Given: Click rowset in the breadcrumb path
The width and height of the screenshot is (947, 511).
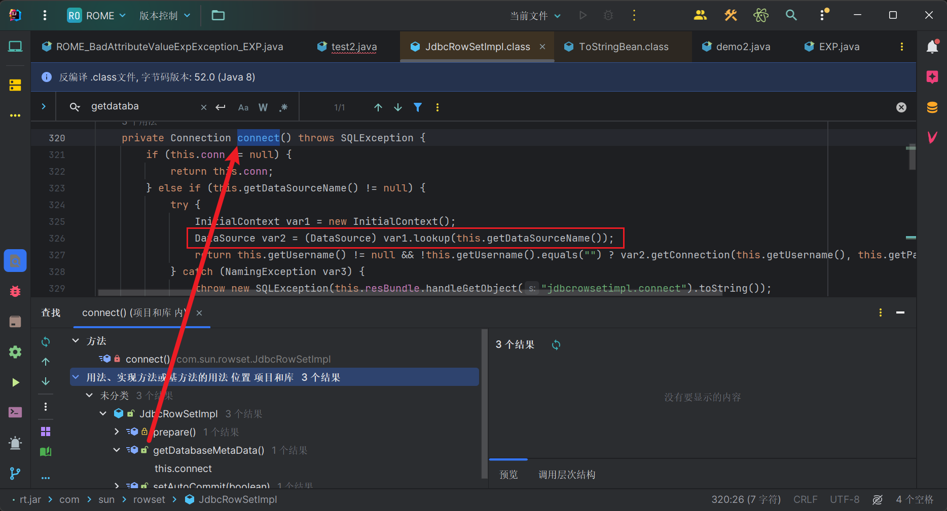Looking at the screenshot, I should click(149, 500).
